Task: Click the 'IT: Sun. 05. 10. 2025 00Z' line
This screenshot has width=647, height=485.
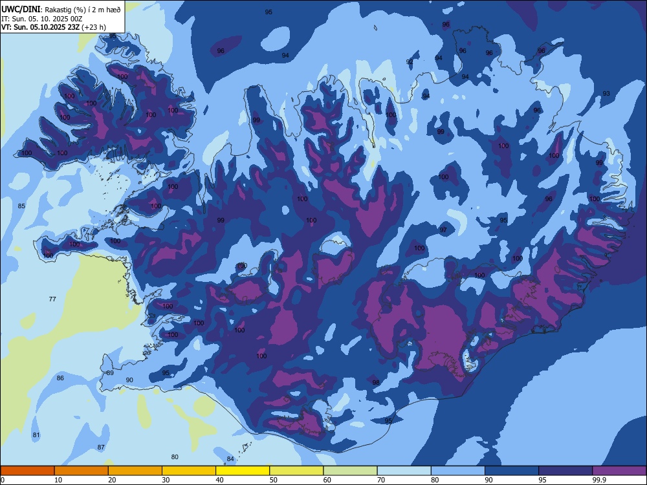Action: [41, 19]
